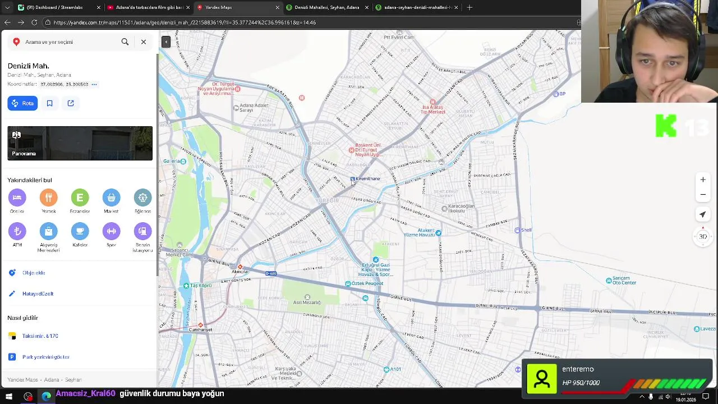This screenshot has width=718, height=404.
Task: Search nearby ATM locations icon
Action: point(17,231)
